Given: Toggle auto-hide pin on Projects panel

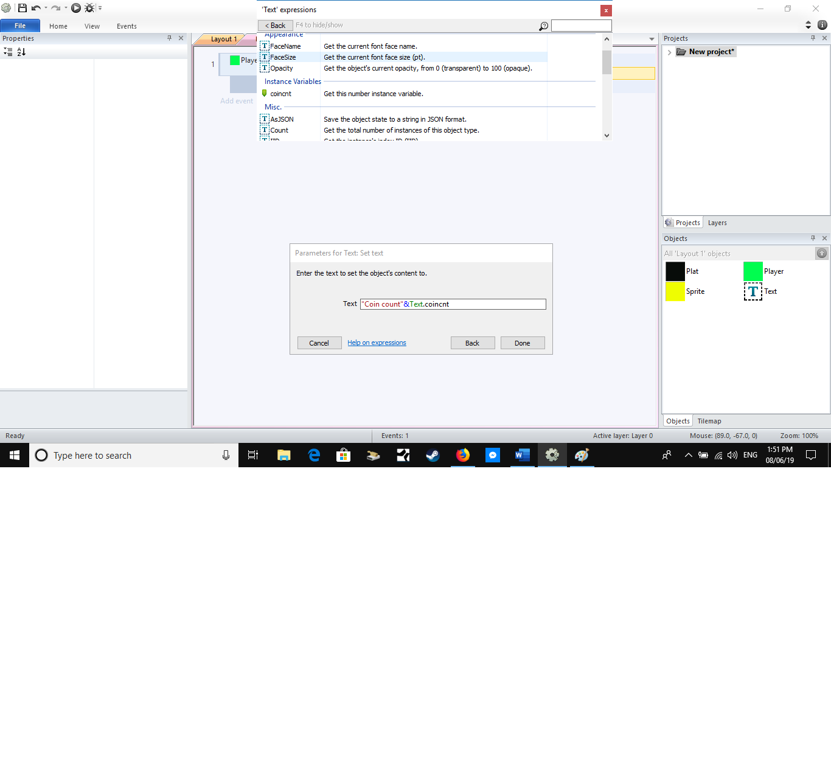Looking at the screenshot, I should (813, 38).
